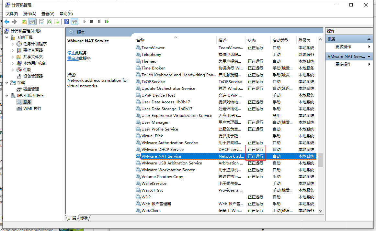
Task: Click the 停止 service link
Action: pos(71,53)
